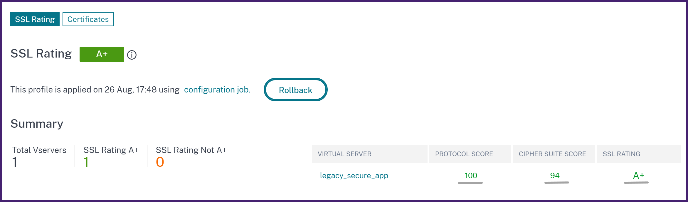688x202 pixels.
Task: Click the Total Vservers count
Action: pos(15,162)
